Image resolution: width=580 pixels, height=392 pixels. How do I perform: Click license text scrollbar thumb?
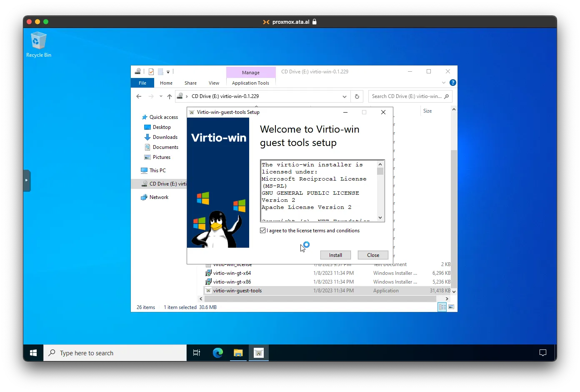click(380, 171)
